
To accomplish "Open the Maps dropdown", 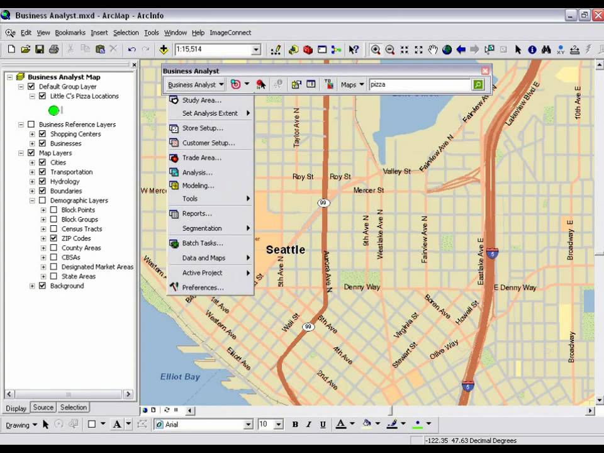I will click(352, 85).
